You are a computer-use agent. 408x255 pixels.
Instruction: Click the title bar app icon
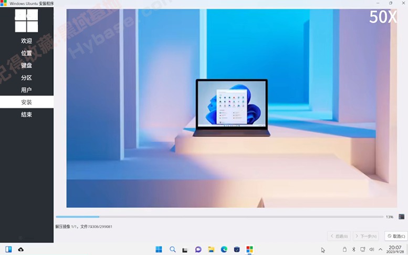3,3
